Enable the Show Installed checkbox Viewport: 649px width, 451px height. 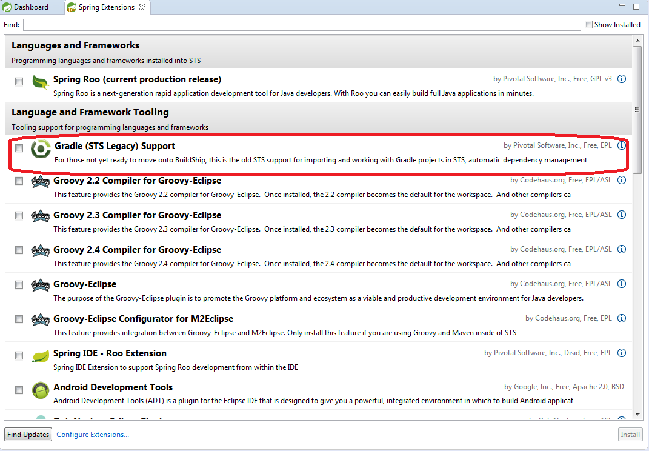coord(588,24)
